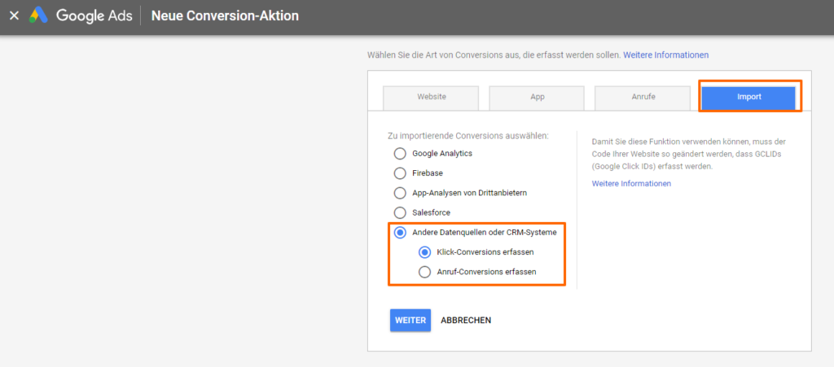This screenshot has width=834, height=367.
Task: Select Anruf-Conversions erfassen radio button
Action: click(x=424, y=272)
